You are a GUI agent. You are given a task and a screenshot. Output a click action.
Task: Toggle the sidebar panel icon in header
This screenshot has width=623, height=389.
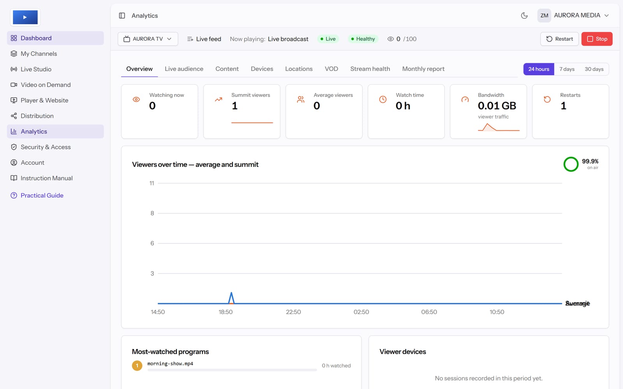[122, 16]
